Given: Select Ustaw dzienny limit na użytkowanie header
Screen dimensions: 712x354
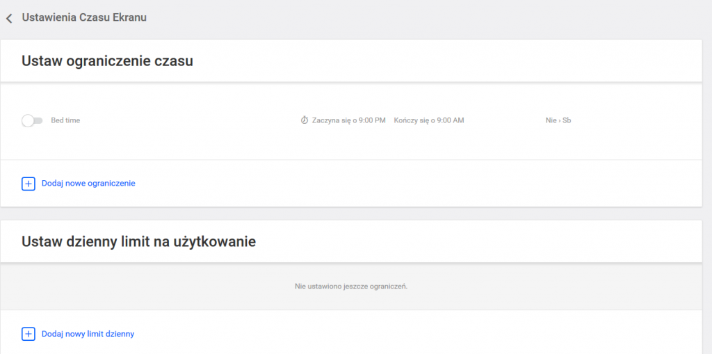Looking at the screenshot, I should [139, 242].
